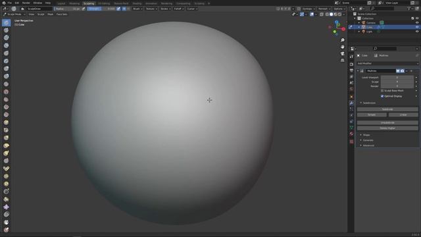
Task: Switch viewport to solid shading mode
Action: point(331,14)
